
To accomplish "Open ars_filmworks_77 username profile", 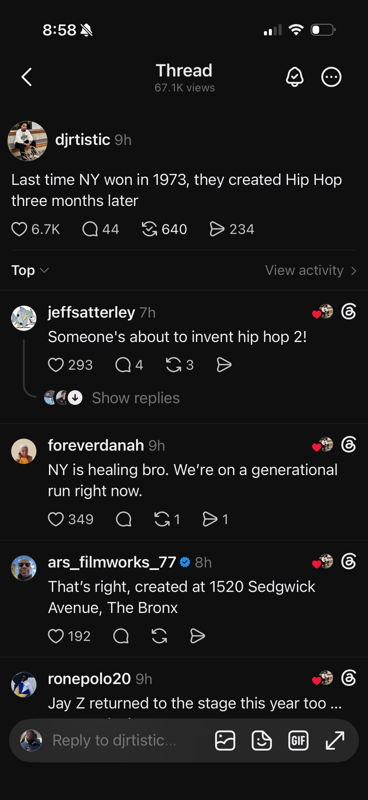I will 112,562.
